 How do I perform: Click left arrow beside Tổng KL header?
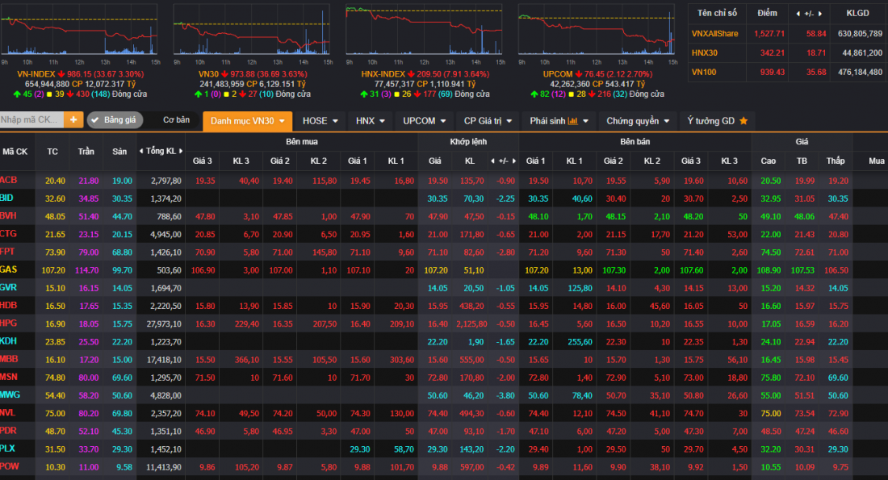[141, 151]
